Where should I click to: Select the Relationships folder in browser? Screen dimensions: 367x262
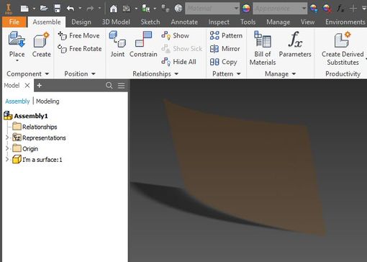[x=35, y=127]
